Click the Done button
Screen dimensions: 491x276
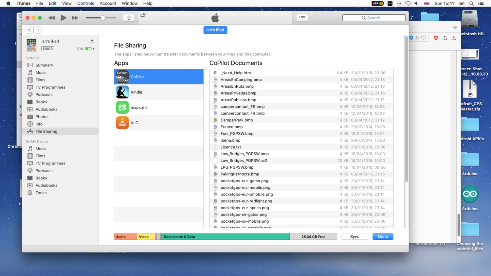[383, 236]
